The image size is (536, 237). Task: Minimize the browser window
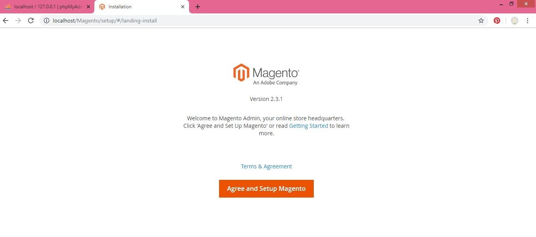(x=501, y=4)
